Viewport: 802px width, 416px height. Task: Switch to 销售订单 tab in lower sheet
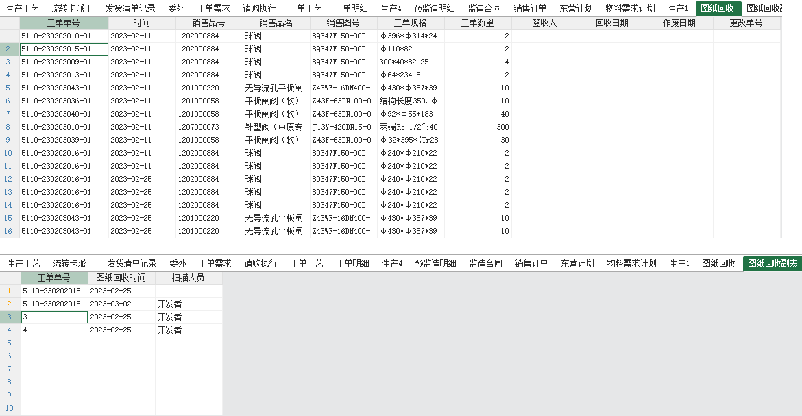(x=531, y=264)
